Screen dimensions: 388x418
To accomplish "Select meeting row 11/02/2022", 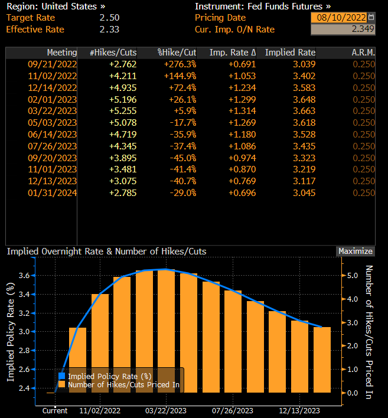I will pyautogui.click(x=190, y=76).
